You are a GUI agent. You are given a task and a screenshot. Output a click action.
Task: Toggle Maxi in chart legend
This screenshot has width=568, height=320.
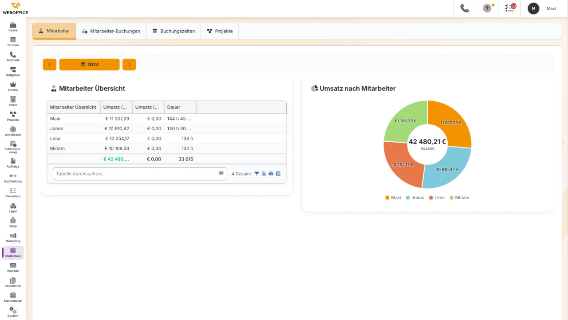click(393, 197)
